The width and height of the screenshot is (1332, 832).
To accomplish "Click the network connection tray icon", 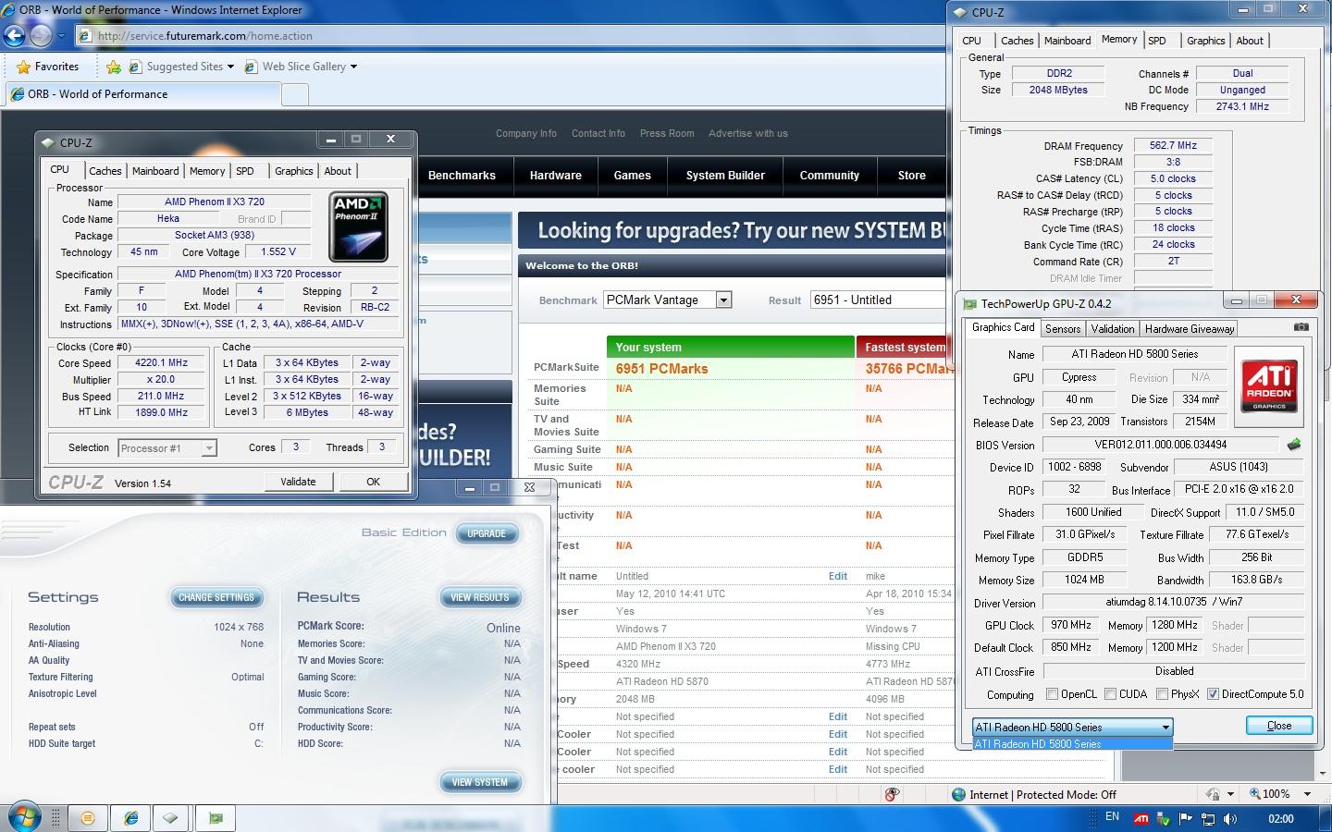I will tap(1207, 819).
